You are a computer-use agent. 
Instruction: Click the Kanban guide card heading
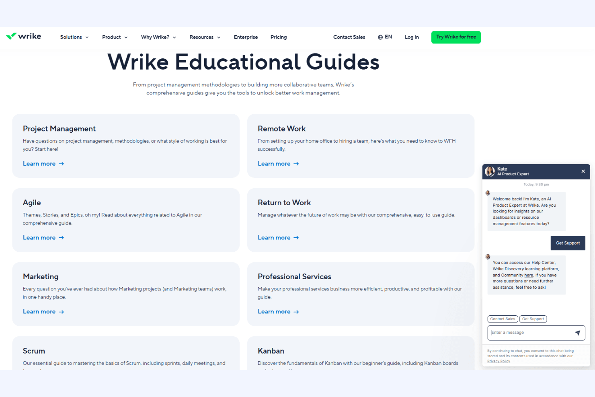(271, 351)
